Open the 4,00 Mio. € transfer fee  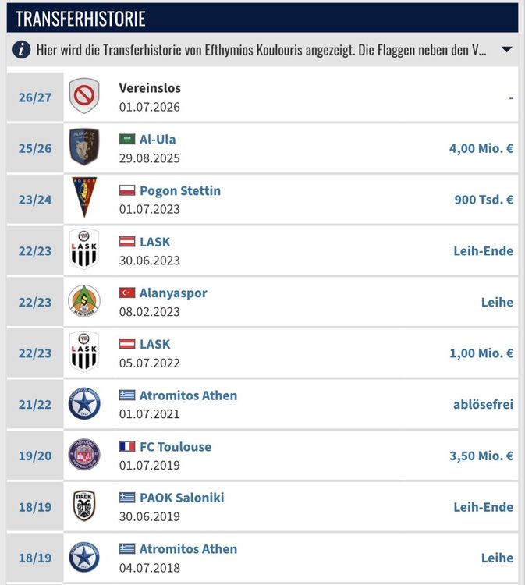click(481, 148)
